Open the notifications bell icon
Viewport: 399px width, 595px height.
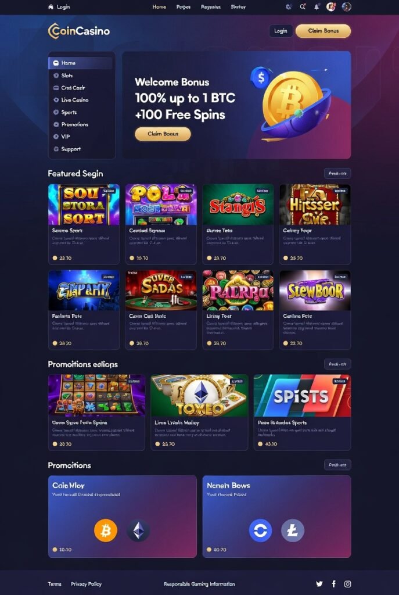317,7
